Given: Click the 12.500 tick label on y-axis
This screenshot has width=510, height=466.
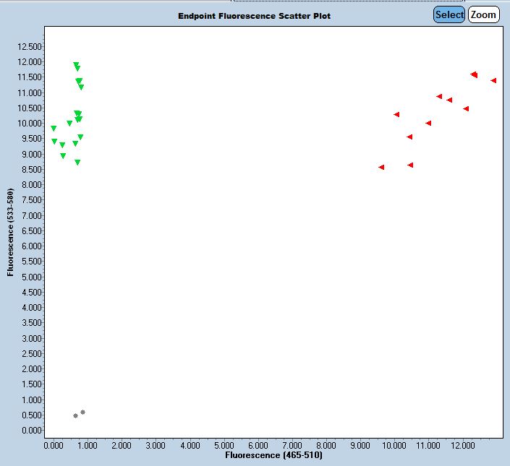Looking at the screenshot, I should [28, 46].
